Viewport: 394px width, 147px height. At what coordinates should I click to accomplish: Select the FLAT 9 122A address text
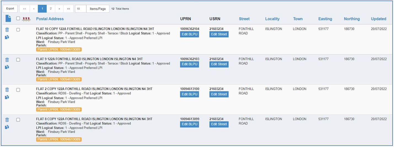(x=89, y=59)
